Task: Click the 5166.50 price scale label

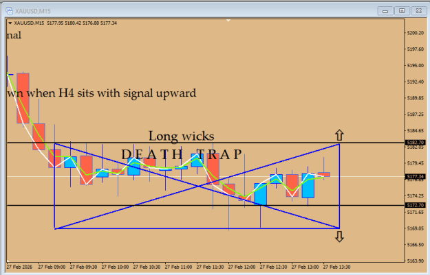Action: point(416,245)
